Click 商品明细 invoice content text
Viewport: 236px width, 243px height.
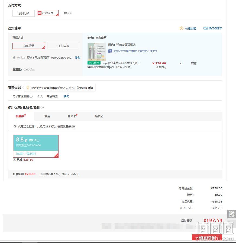click(x=52, y=96)
